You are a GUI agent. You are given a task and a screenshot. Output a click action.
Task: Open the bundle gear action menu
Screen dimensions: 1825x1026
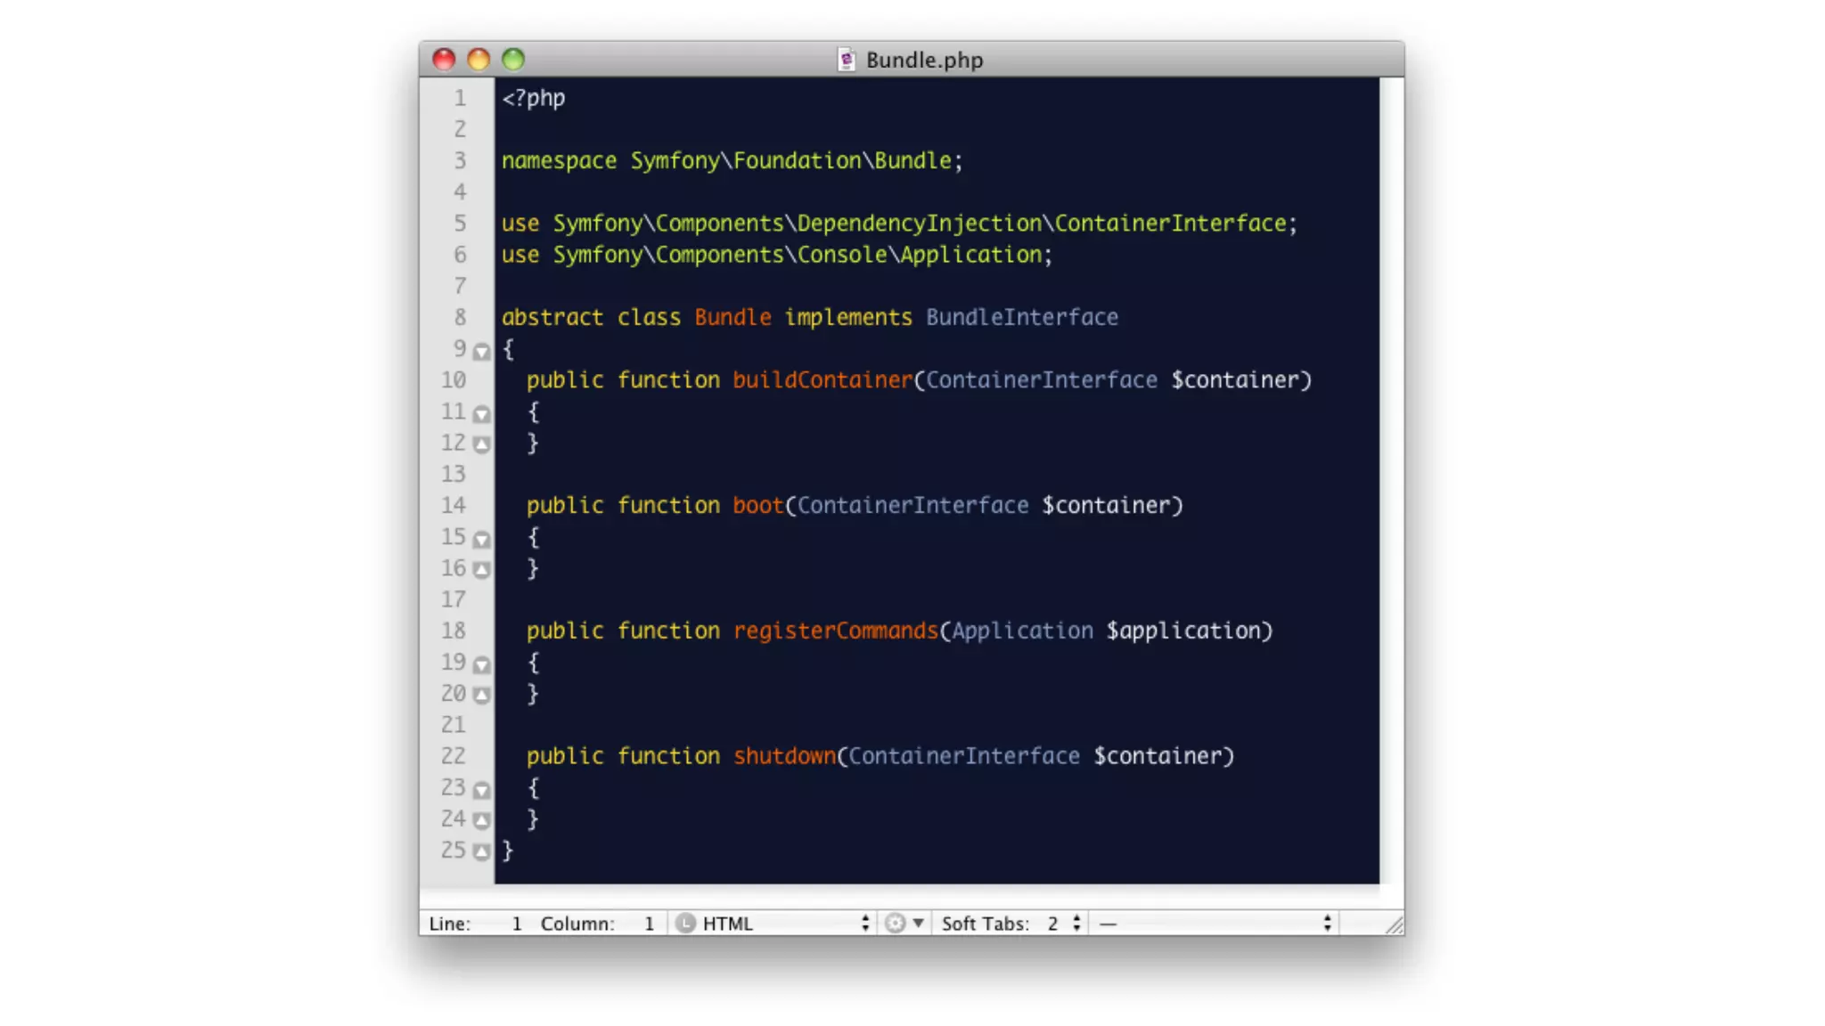904,924
